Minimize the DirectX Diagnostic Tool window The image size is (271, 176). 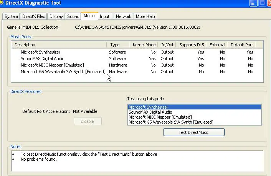point(253,3)
